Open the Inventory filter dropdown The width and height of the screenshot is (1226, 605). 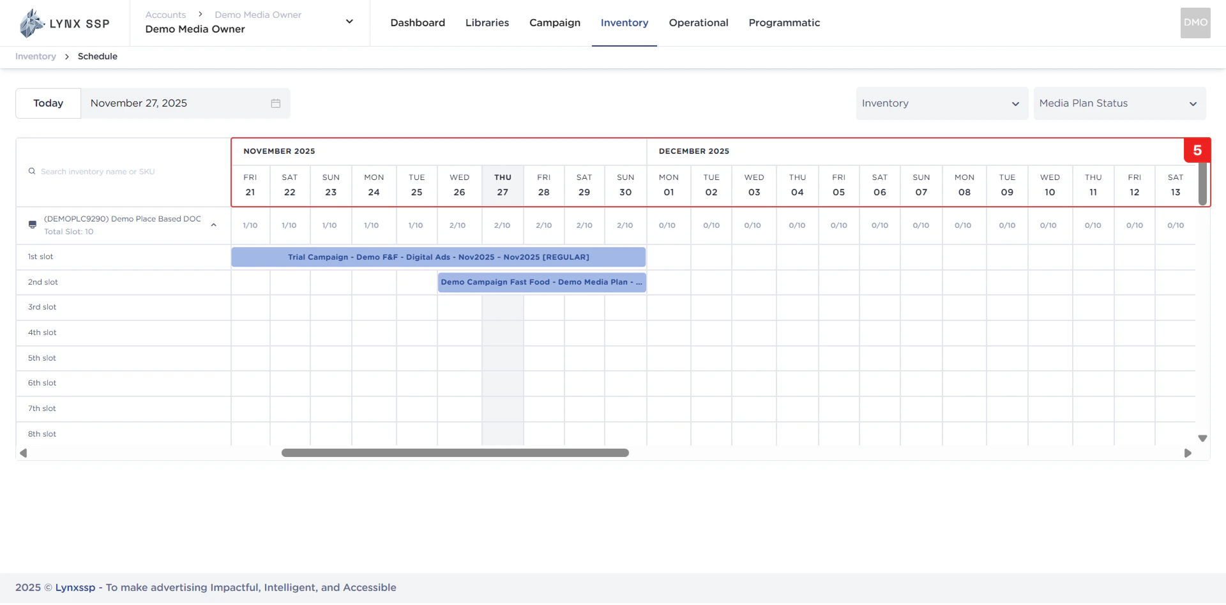[x=941, y=103]
